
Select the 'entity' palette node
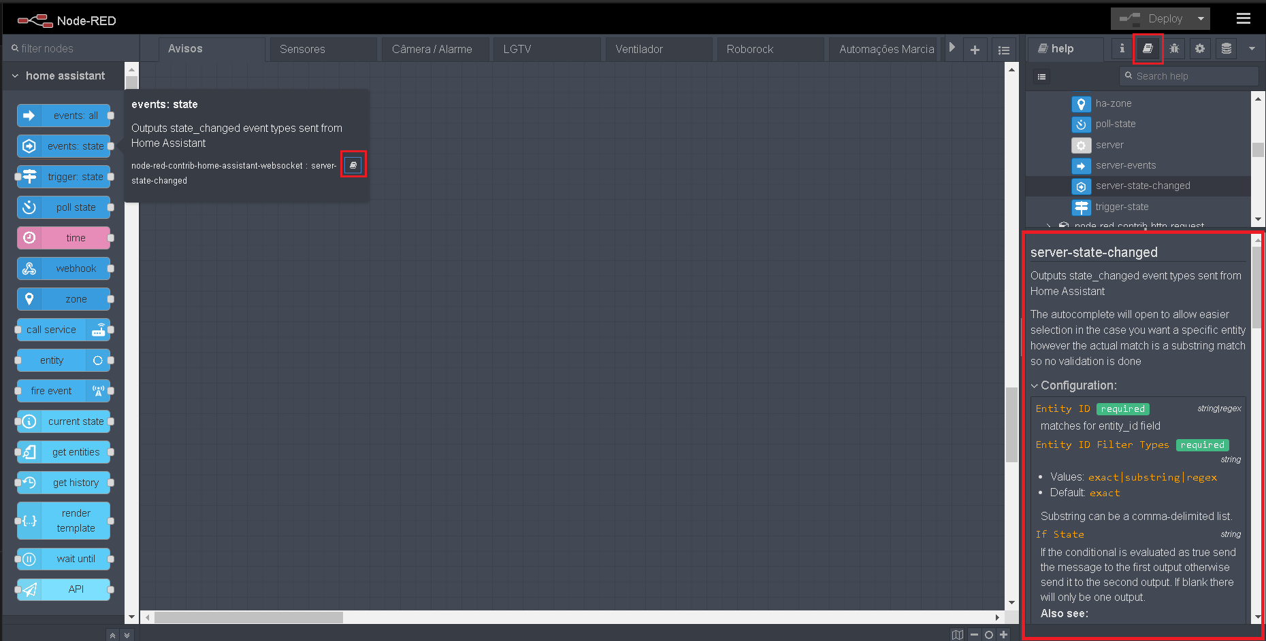pyautogui.click(x=64, y=360)
